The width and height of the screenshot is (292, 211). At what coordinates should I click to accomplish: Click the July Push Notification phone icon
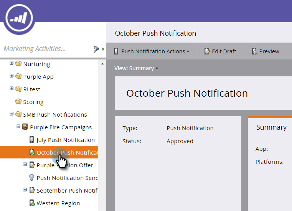[32, 140]
